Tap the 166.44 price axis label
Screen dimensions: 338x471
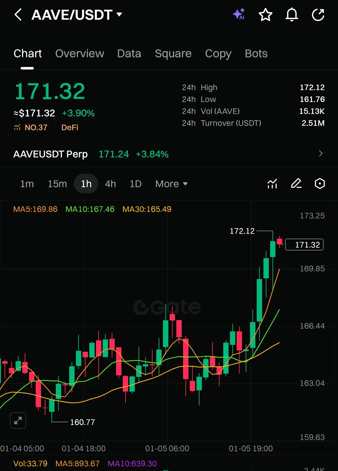[x=312, y=326]
